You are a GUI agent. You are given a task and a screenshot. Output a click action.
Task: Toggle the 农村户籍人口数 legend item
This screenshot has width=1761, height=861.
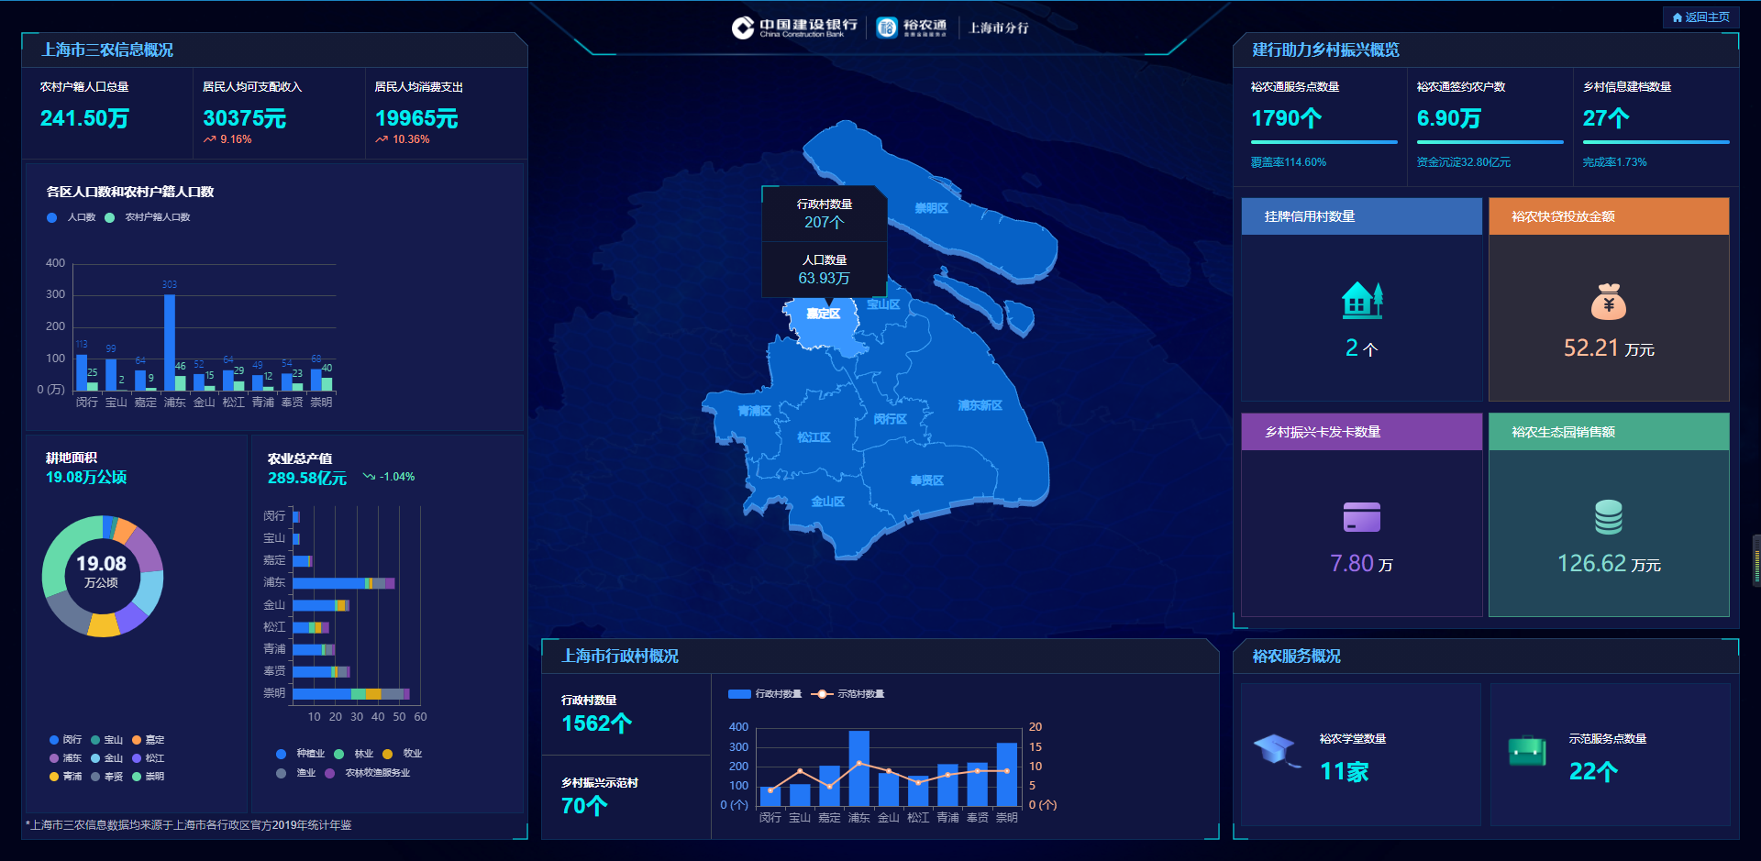[148, 217]
